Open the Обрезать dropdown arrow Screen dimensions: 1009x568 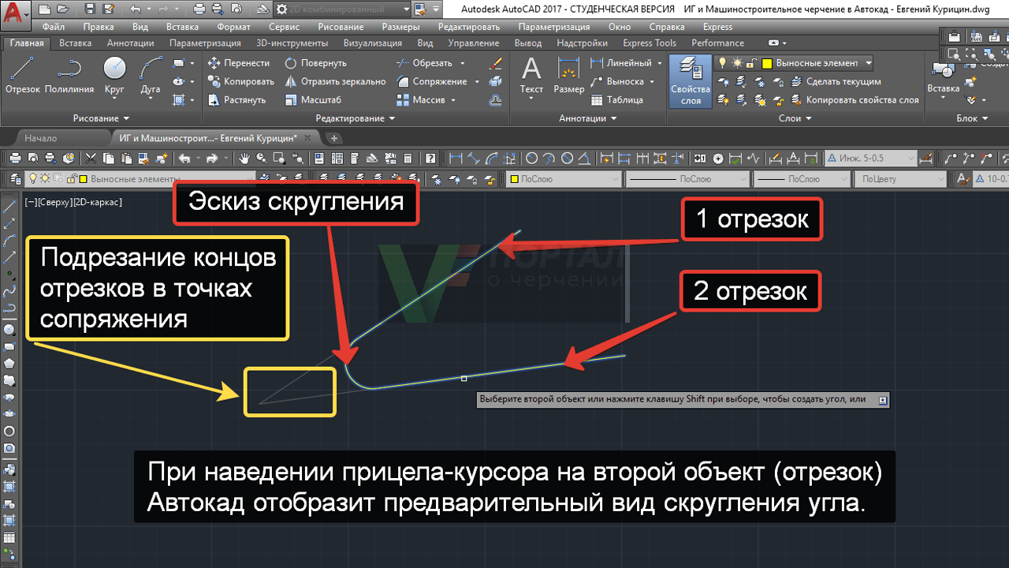coord(463,63)
